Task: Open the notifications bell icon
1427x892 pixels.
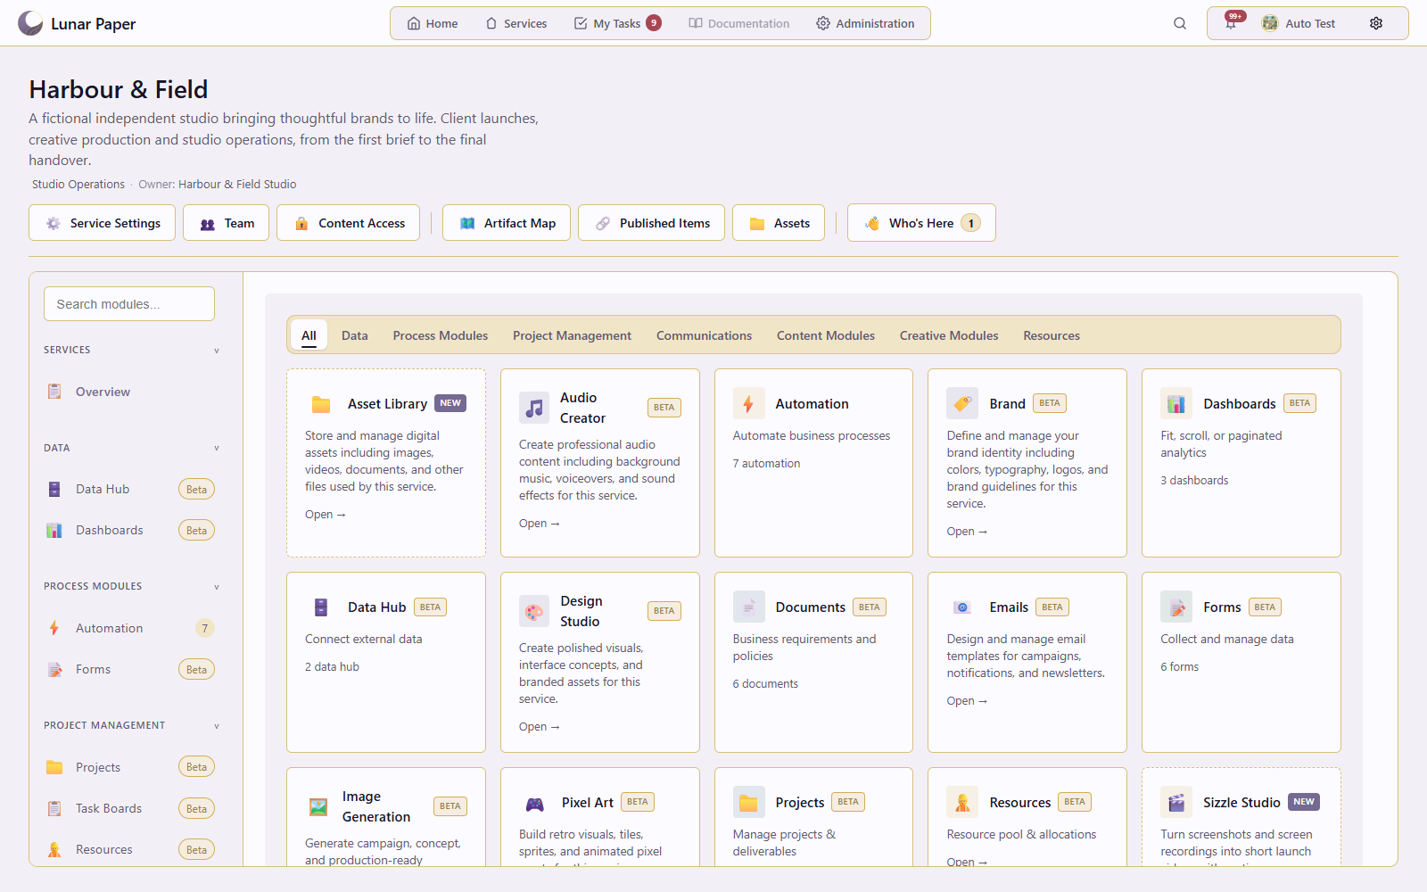Action: point(1231,23)
